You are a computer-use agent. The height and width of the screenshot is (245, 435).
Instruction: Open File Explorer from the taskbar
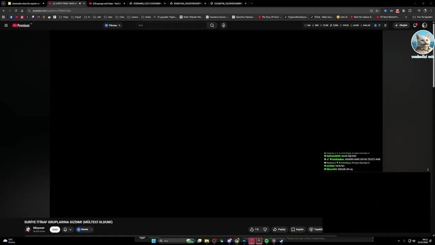pyautogui.click(x=207, y=241)
